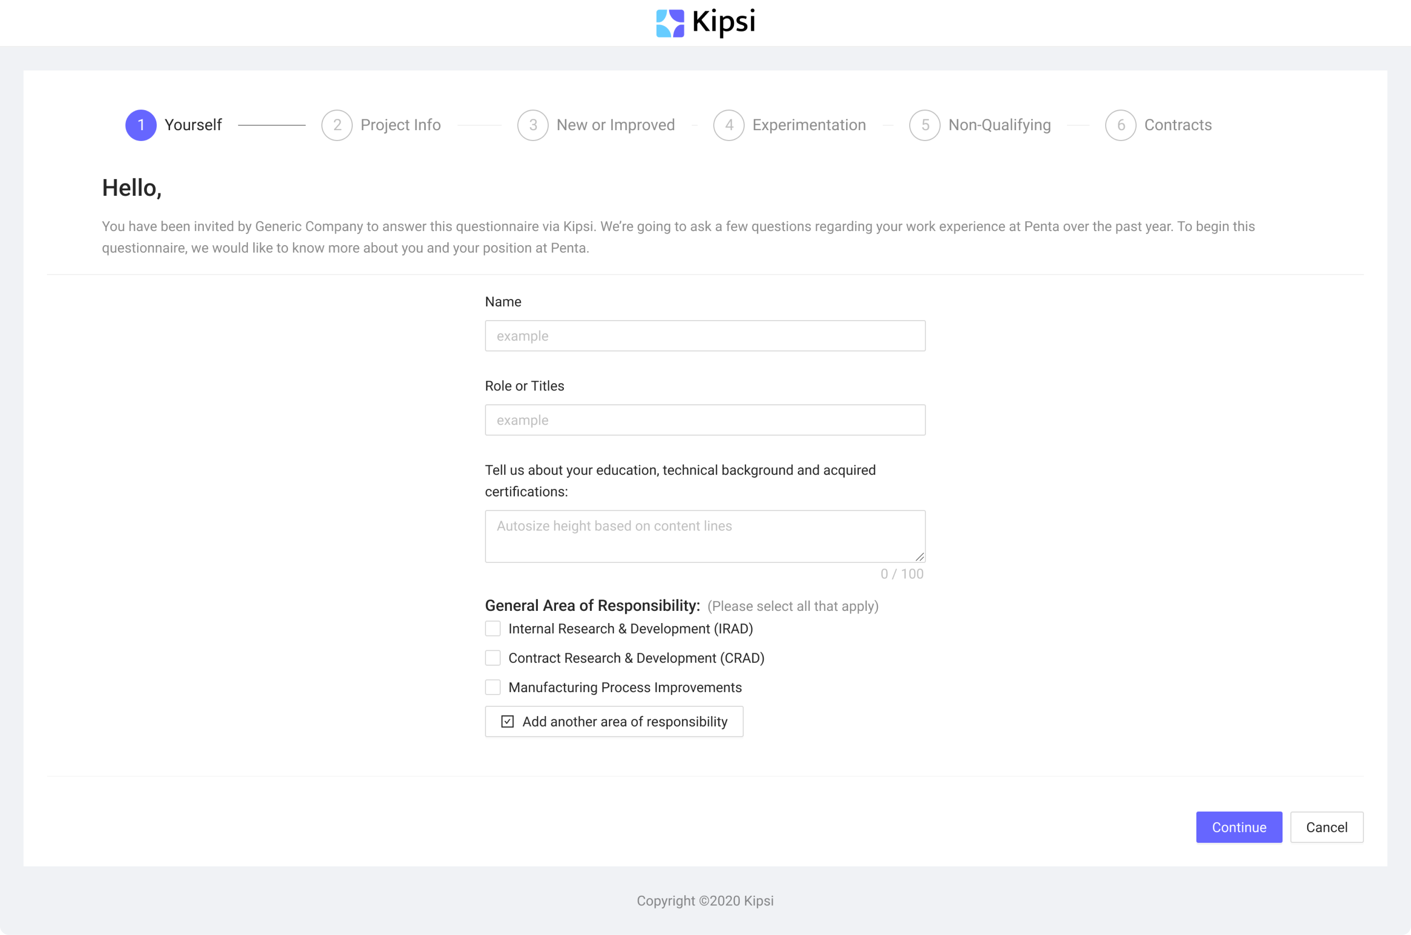This screenshot has height=935, width=1411.
Task: Click the Continue button
Action: [x=1238, y=827]
